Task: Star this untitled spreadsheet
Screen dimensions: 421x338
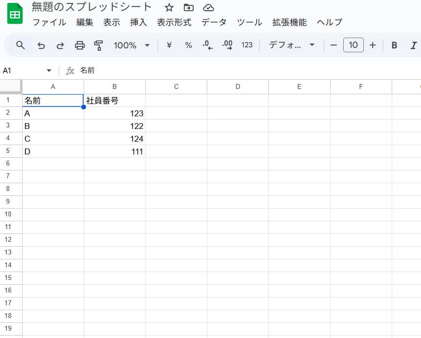Action: (169, 7)
